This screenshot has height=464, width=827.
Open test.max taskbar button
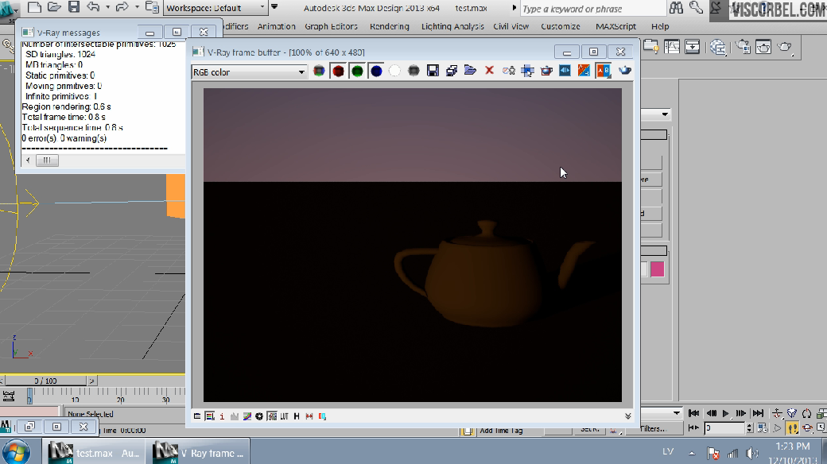[94, 452]
